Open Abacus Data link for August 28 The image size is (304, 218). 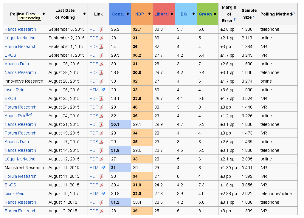tap(17, 64)
